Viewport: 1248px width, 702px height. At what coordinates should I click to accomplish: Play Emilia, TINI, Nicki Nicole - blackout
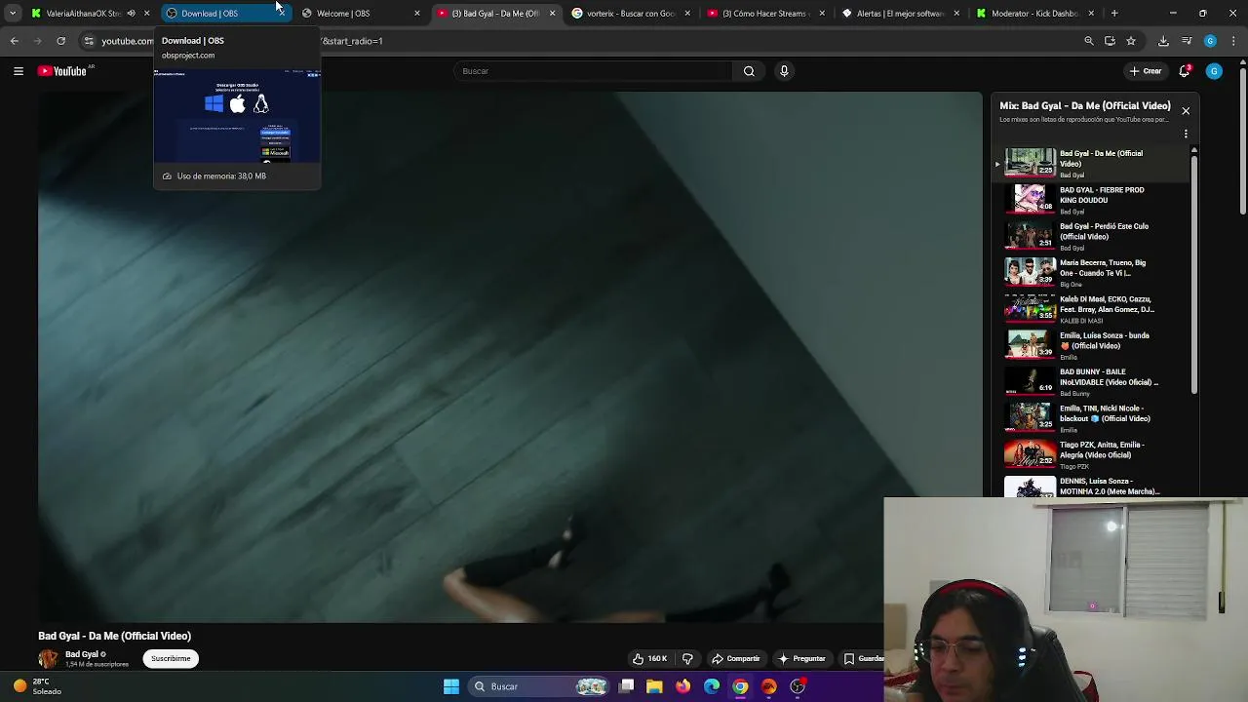tap(1092, 417)
